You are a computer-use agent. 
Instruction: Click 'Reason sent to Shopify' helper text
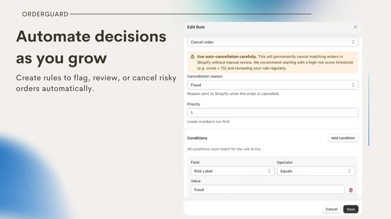pos(233,94)
